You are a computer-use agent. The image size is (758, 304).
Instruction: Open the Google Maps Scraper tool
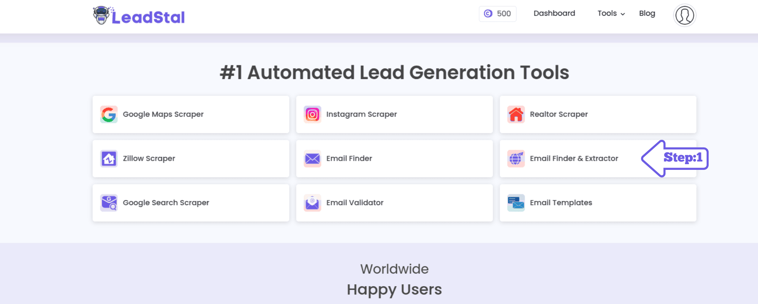[x=191, y=114]
